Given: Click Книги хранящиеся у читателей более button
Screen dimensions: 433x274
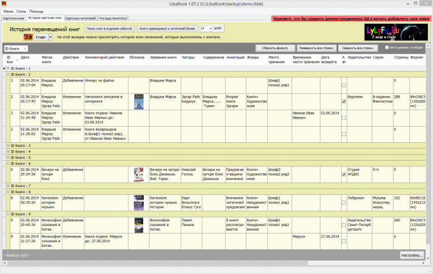Looking at the screenshot, I should [x=167, y=28].
